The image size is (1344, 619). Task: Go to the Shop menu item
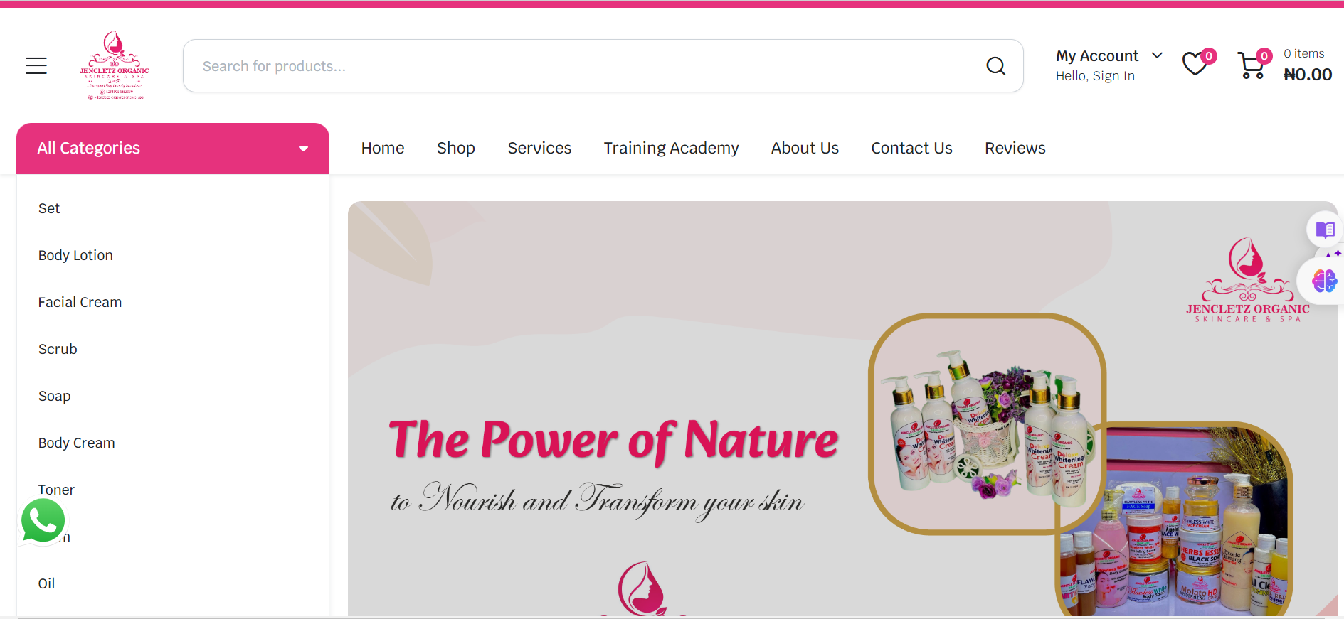(456, 148)
